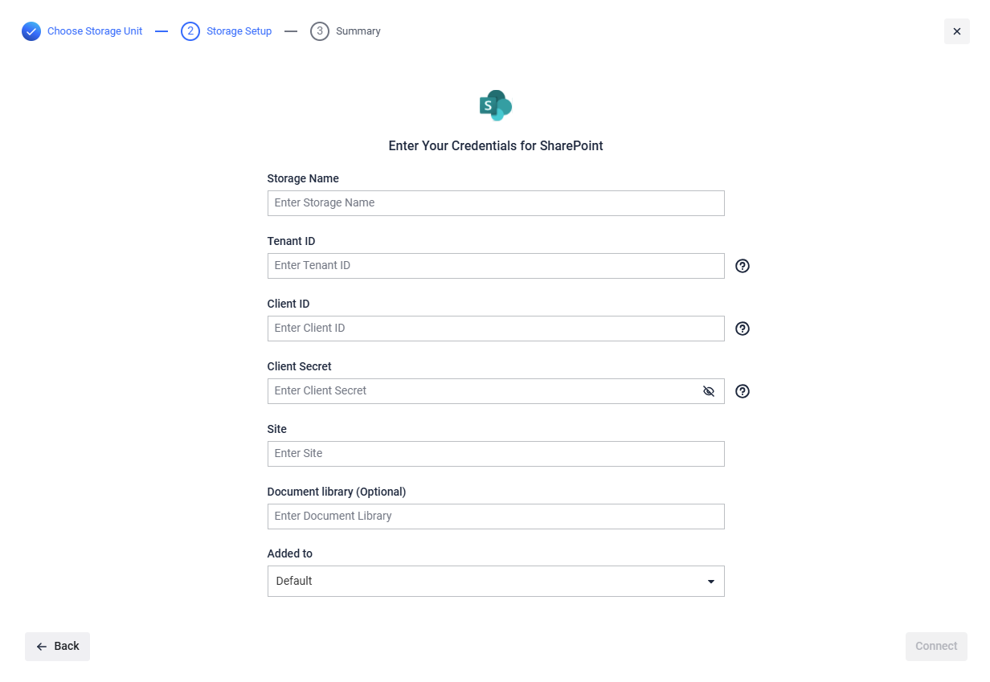Open the Client ID help tooltip icon

[742, 329]
